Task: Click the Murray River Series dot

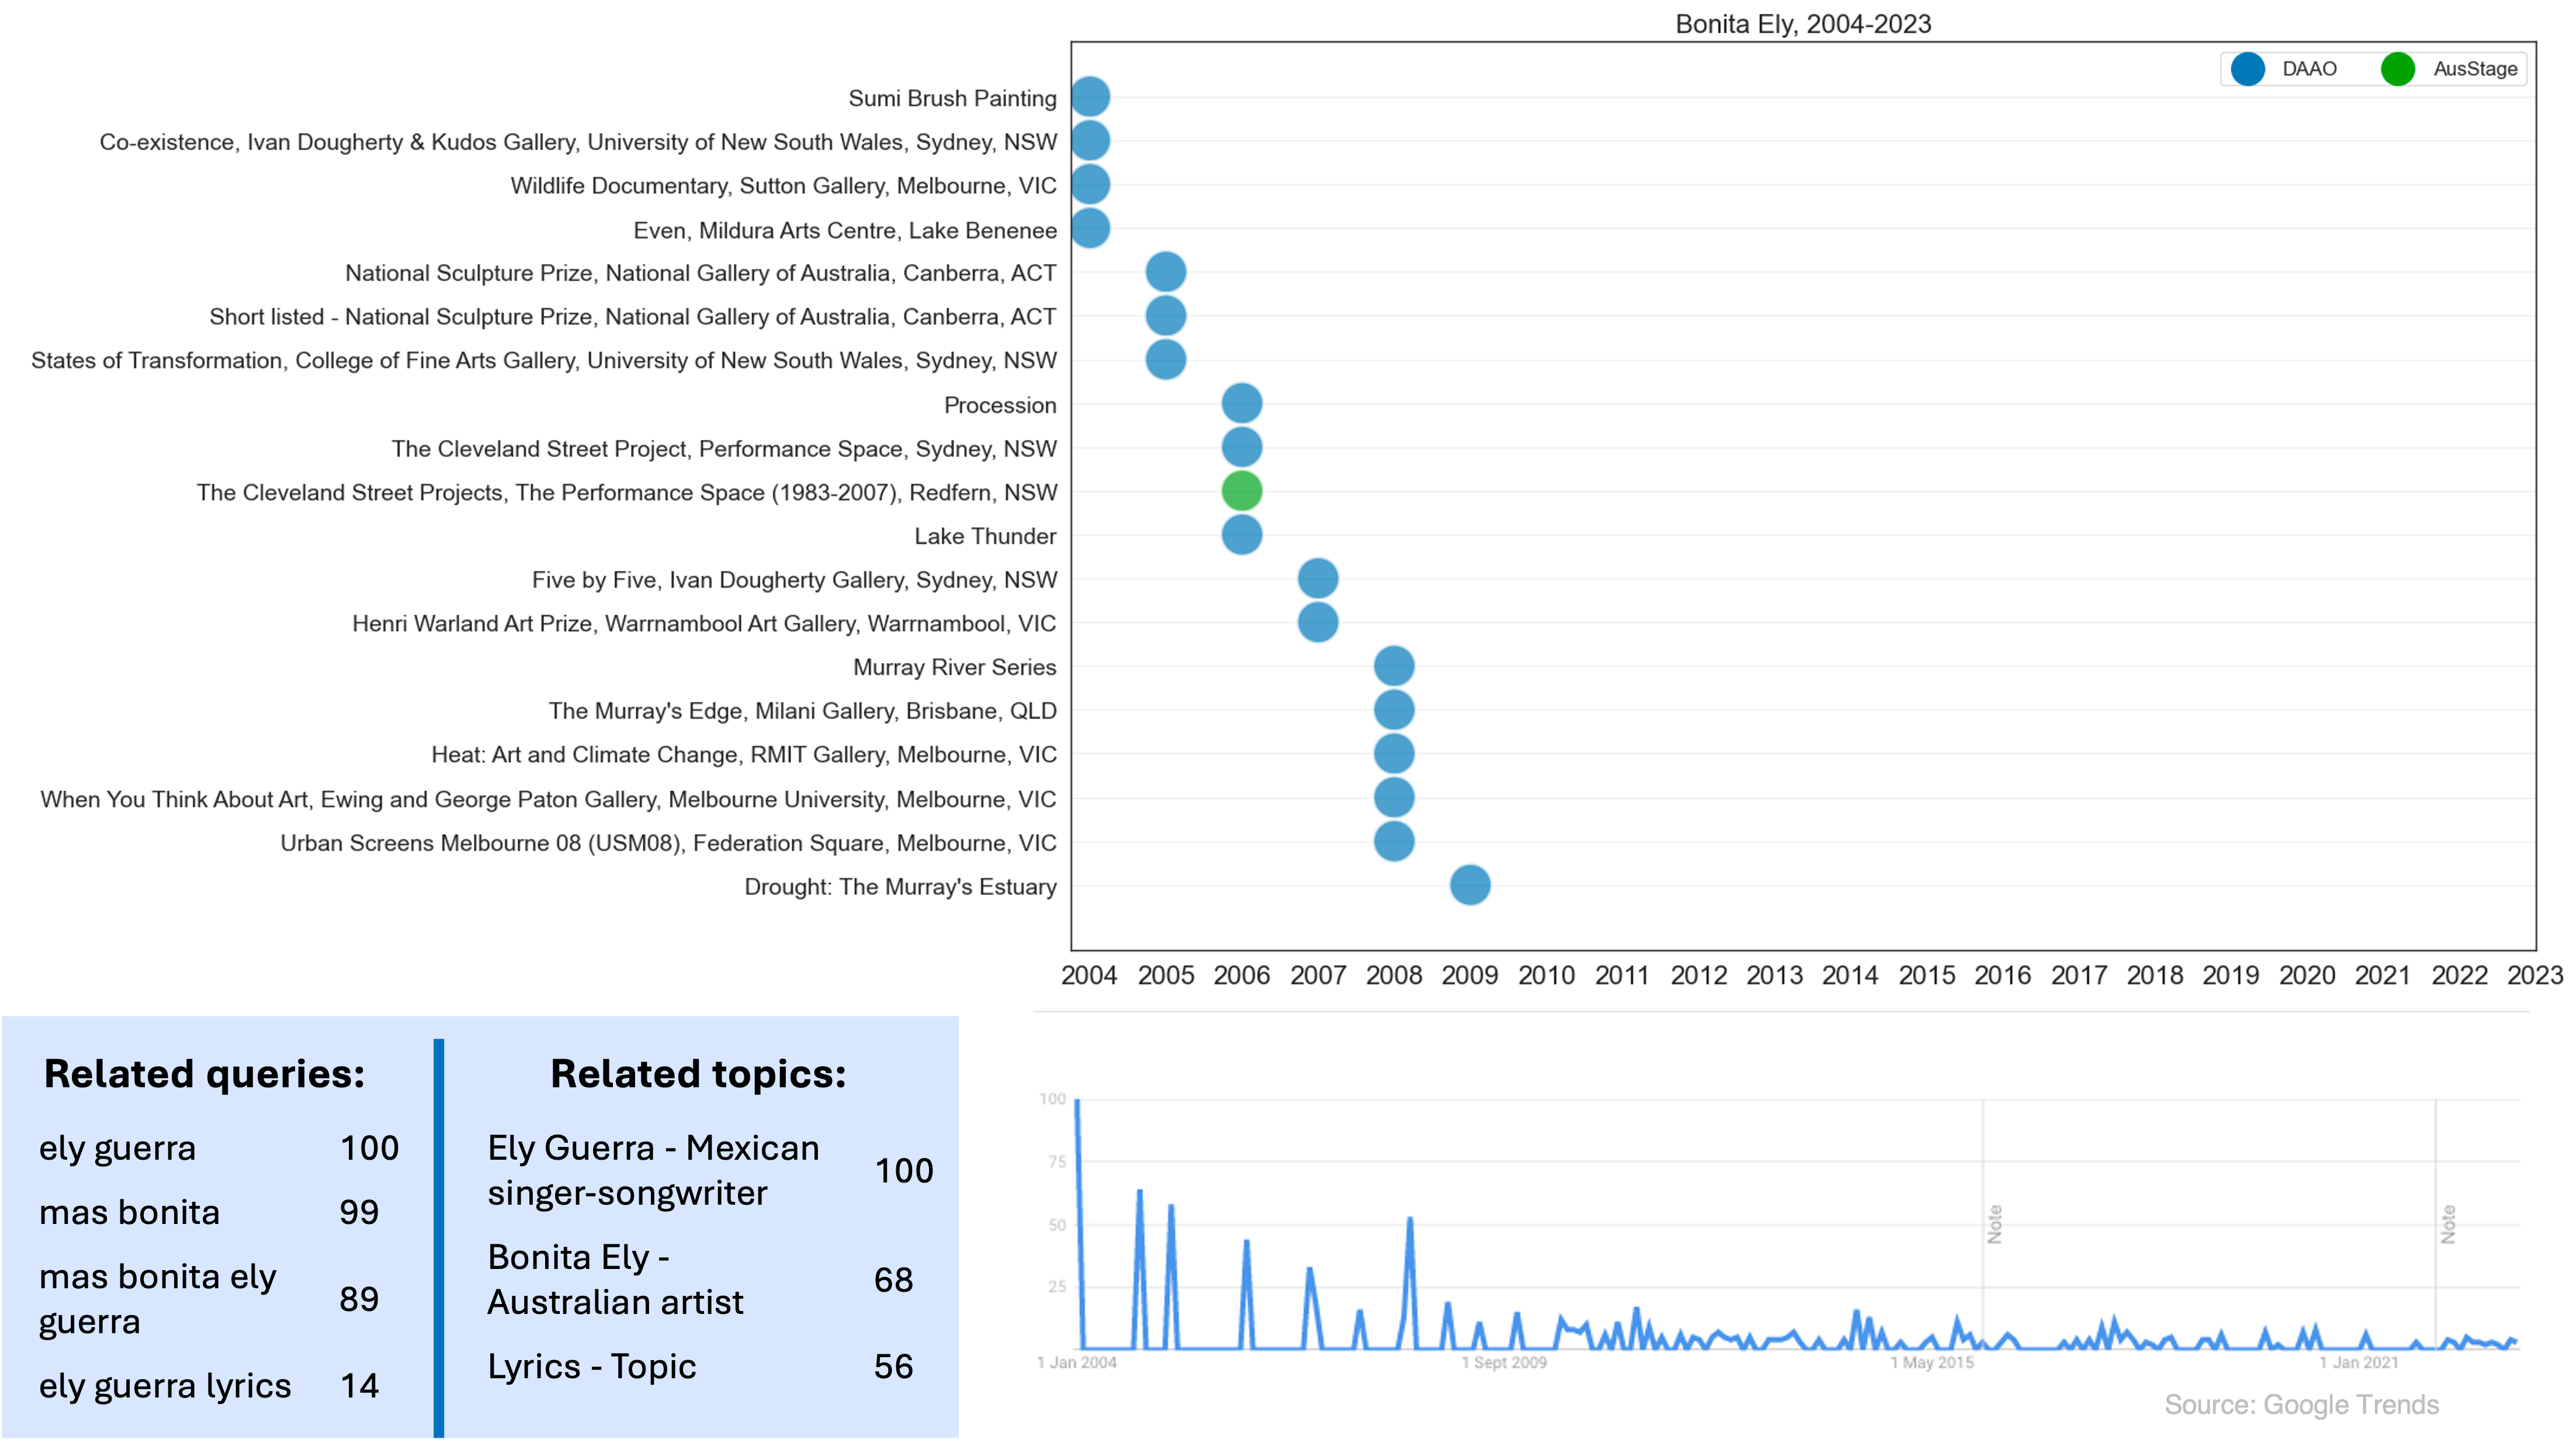Action: 1394,666
